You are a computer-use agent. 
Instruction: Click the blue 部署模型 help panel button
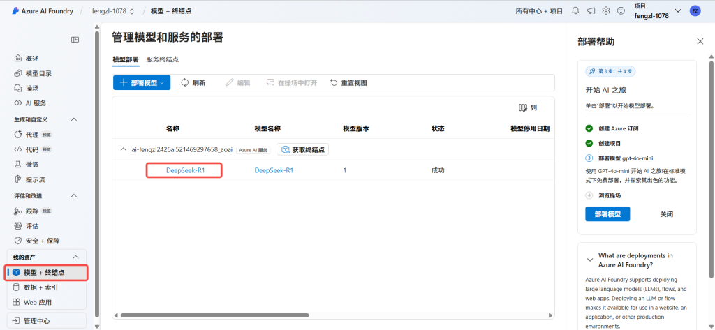pyautogui.click(x=607, y=213)
